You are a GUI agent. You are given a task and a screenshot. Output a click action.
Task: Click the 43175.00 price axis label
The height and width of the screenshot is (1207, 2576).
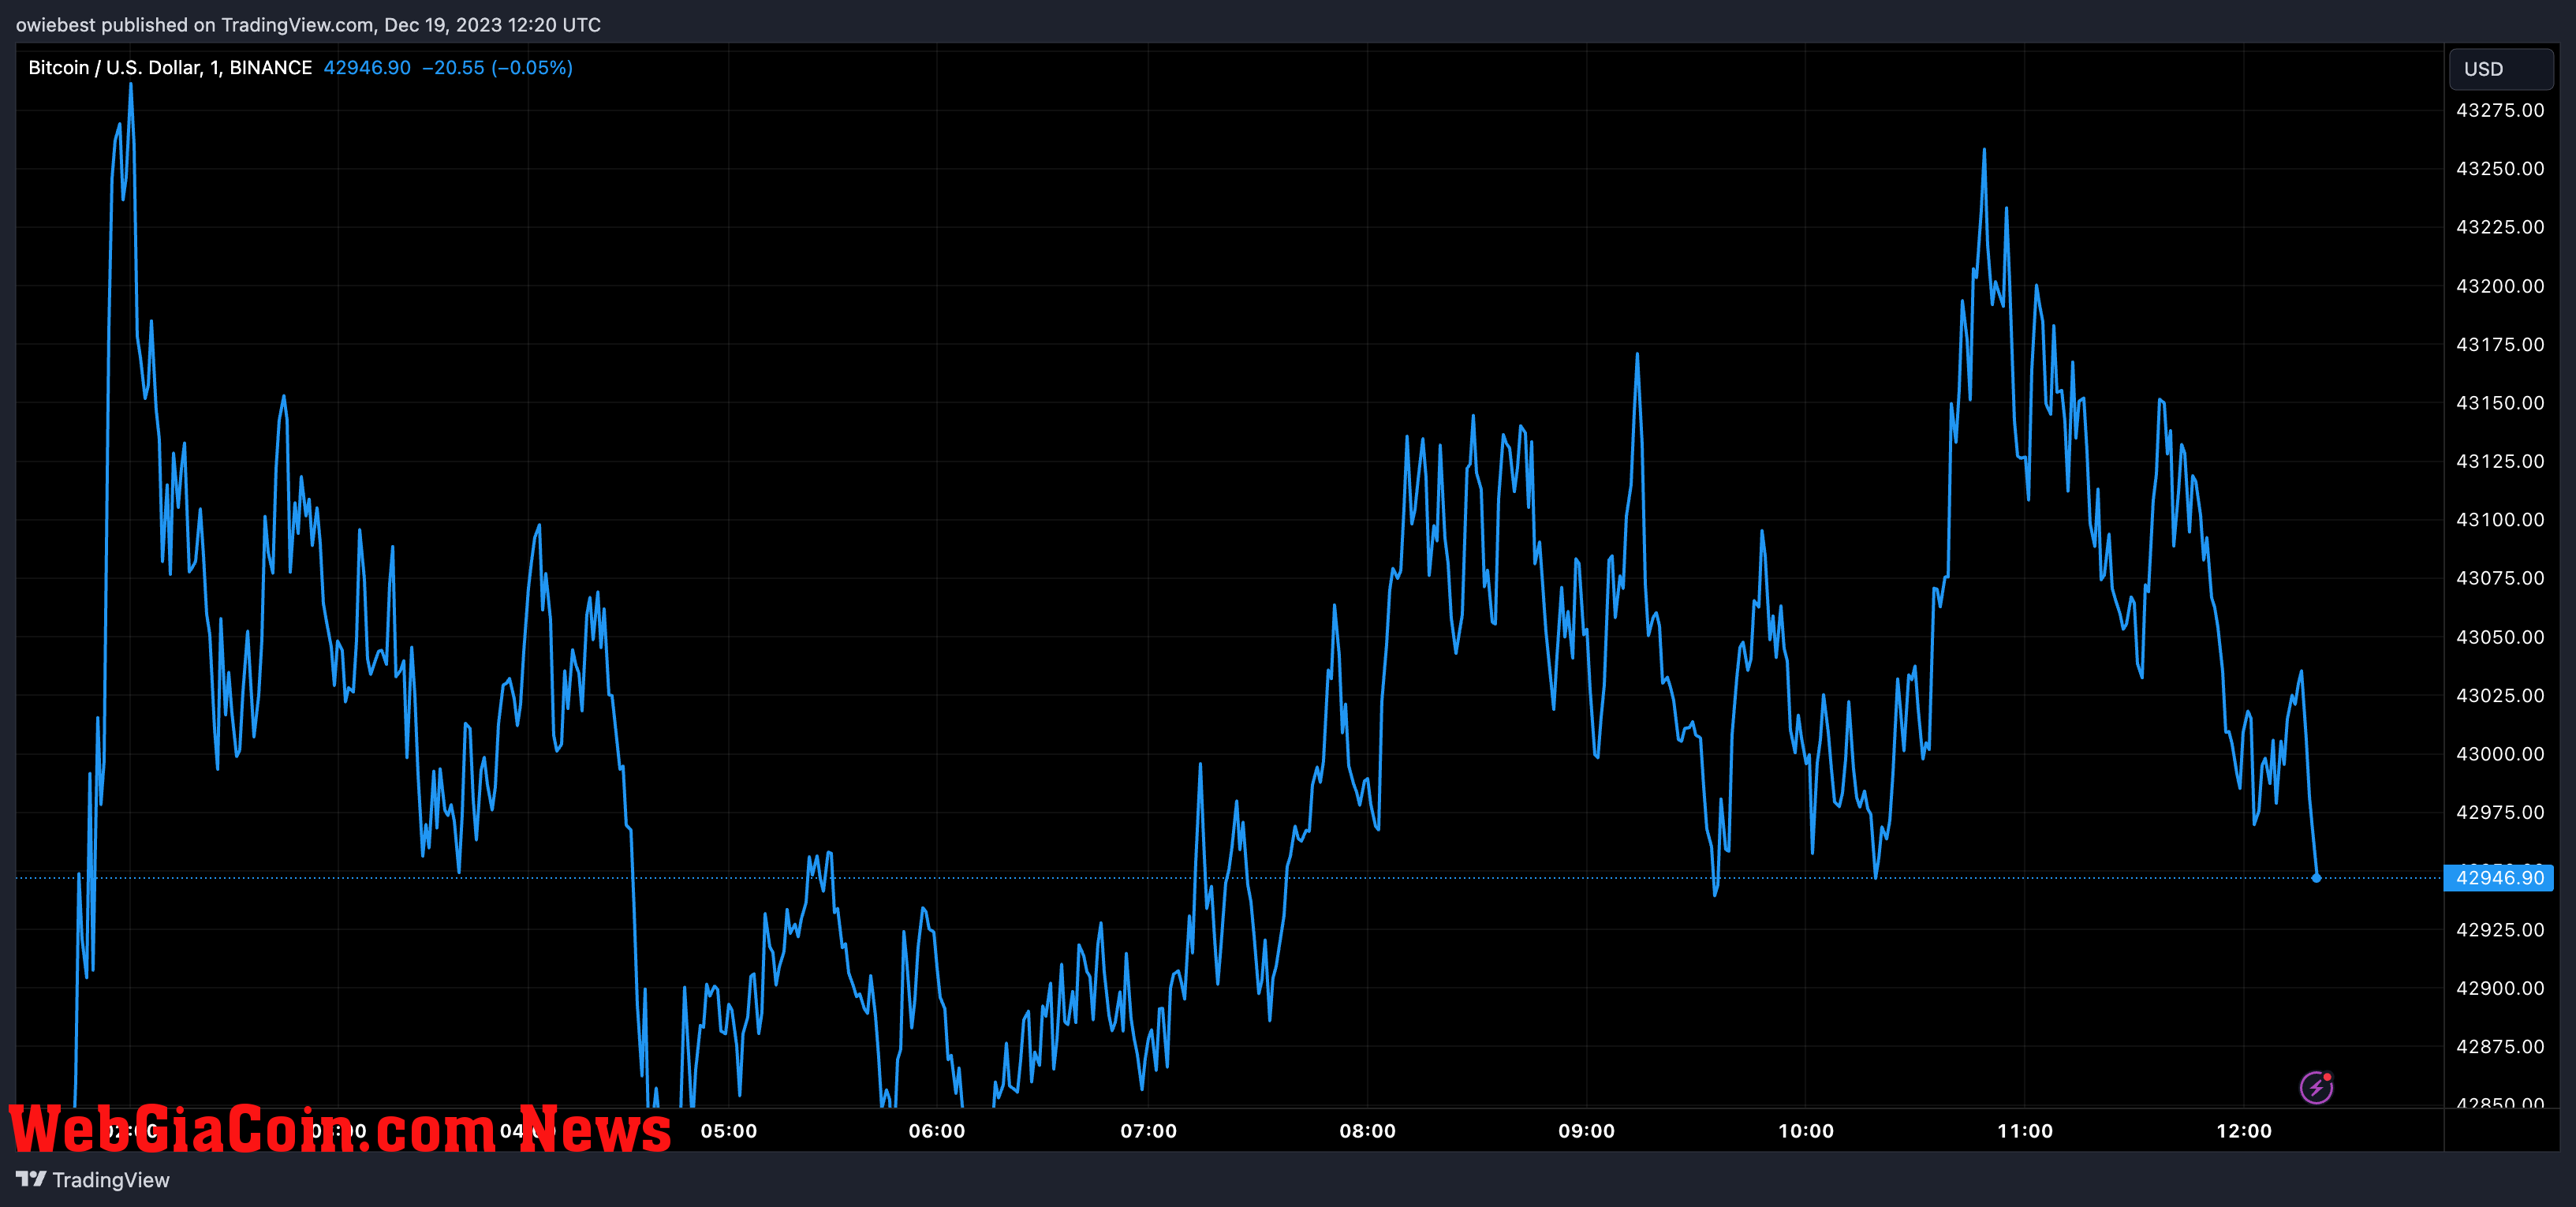(2500, 345)
